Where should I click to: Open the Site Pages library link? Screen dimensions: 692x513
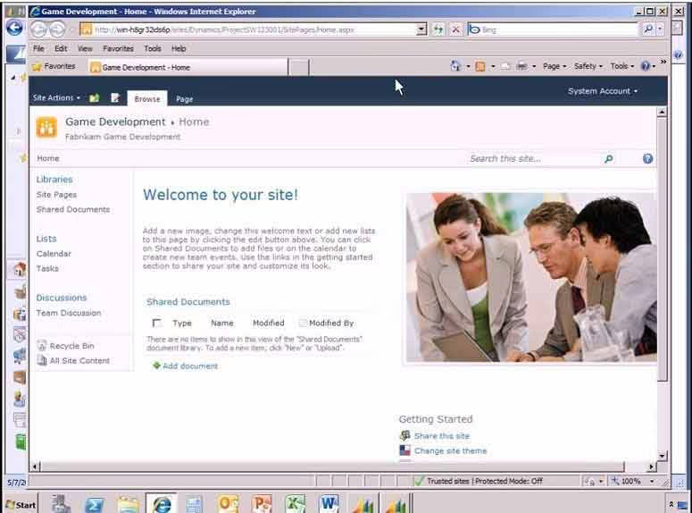coord(56,195)
